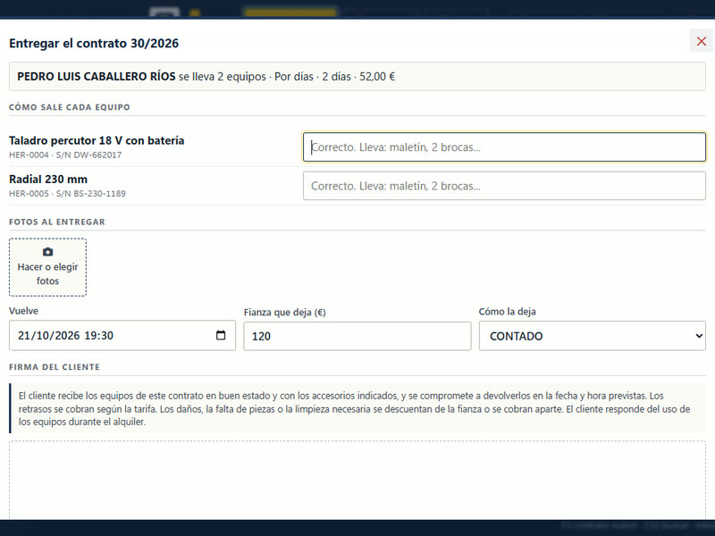Image resolution: width=715 pixels, height=536 pixels.
Task: Click the name 'PEDRO LUIS CABALLERO RÍOS'
Action: 97,76
